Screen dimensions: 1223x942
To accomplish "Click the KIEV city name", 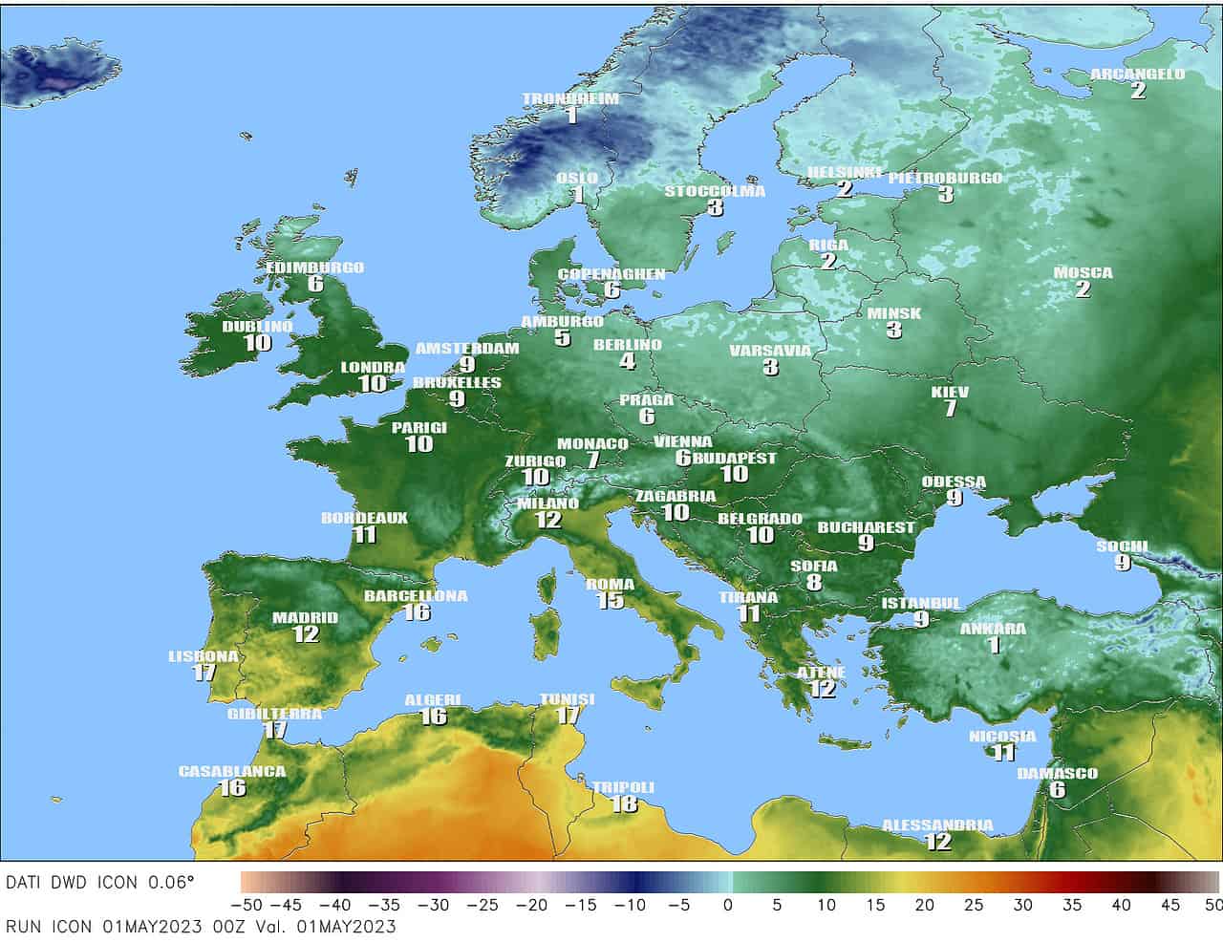I will point(950,393).
